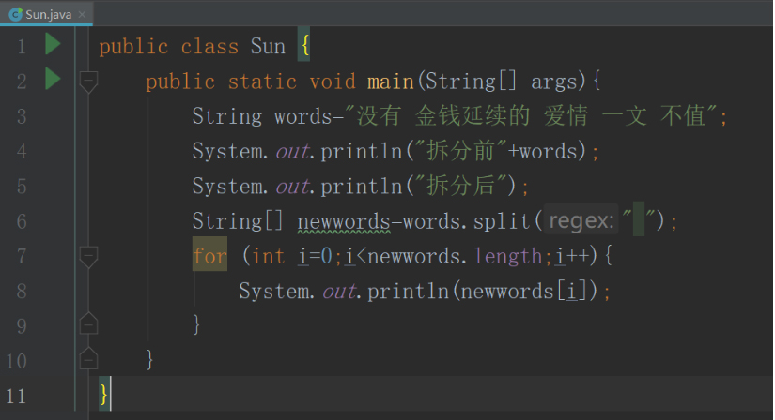
Task: Click the underlined newwords variable on line 6
Action: click(x=344, y=221)
